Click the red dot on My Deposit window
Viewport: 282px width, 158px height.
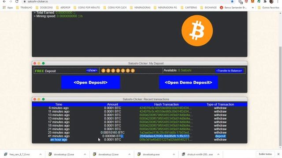click(35, 63)
